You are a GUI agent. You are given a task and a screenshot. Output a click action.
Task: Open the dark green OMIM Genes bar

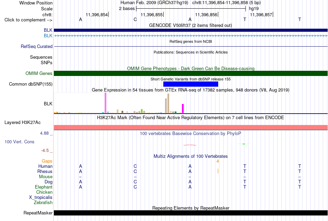pos(191,73)
